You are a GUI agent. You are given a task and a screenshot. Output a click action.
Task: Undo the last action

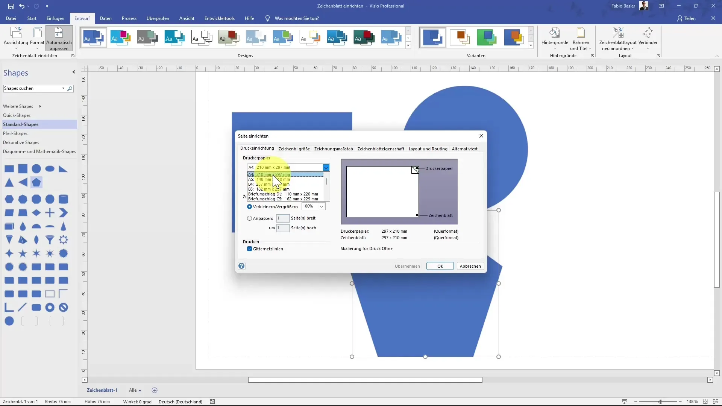pyautogui.click(x=22, y=6)
